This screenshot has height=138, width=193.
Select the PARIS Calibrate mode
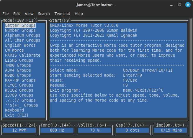click(23, 55)
